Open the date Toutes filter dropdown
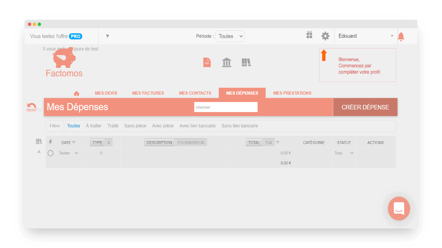Screen dimensions: 442x248 68,153
